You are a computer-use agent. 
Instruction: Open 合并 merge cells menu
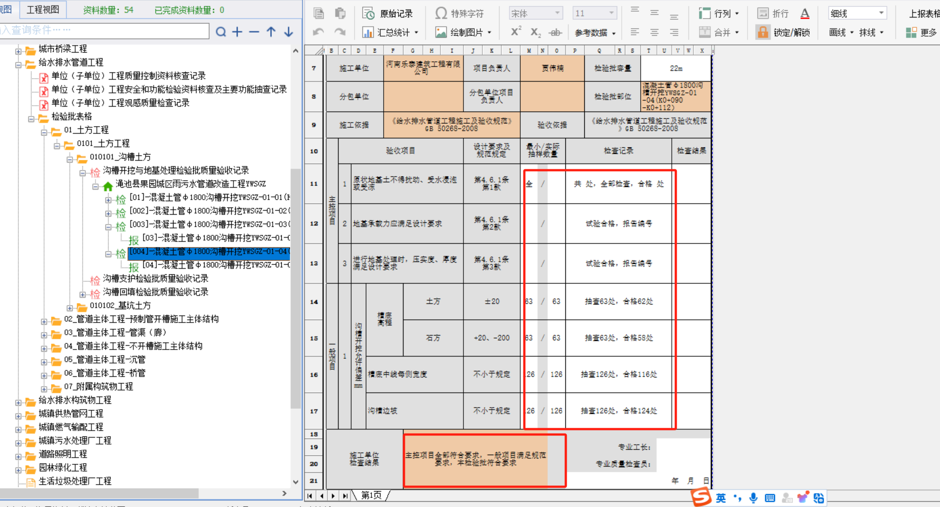point(719,32)
